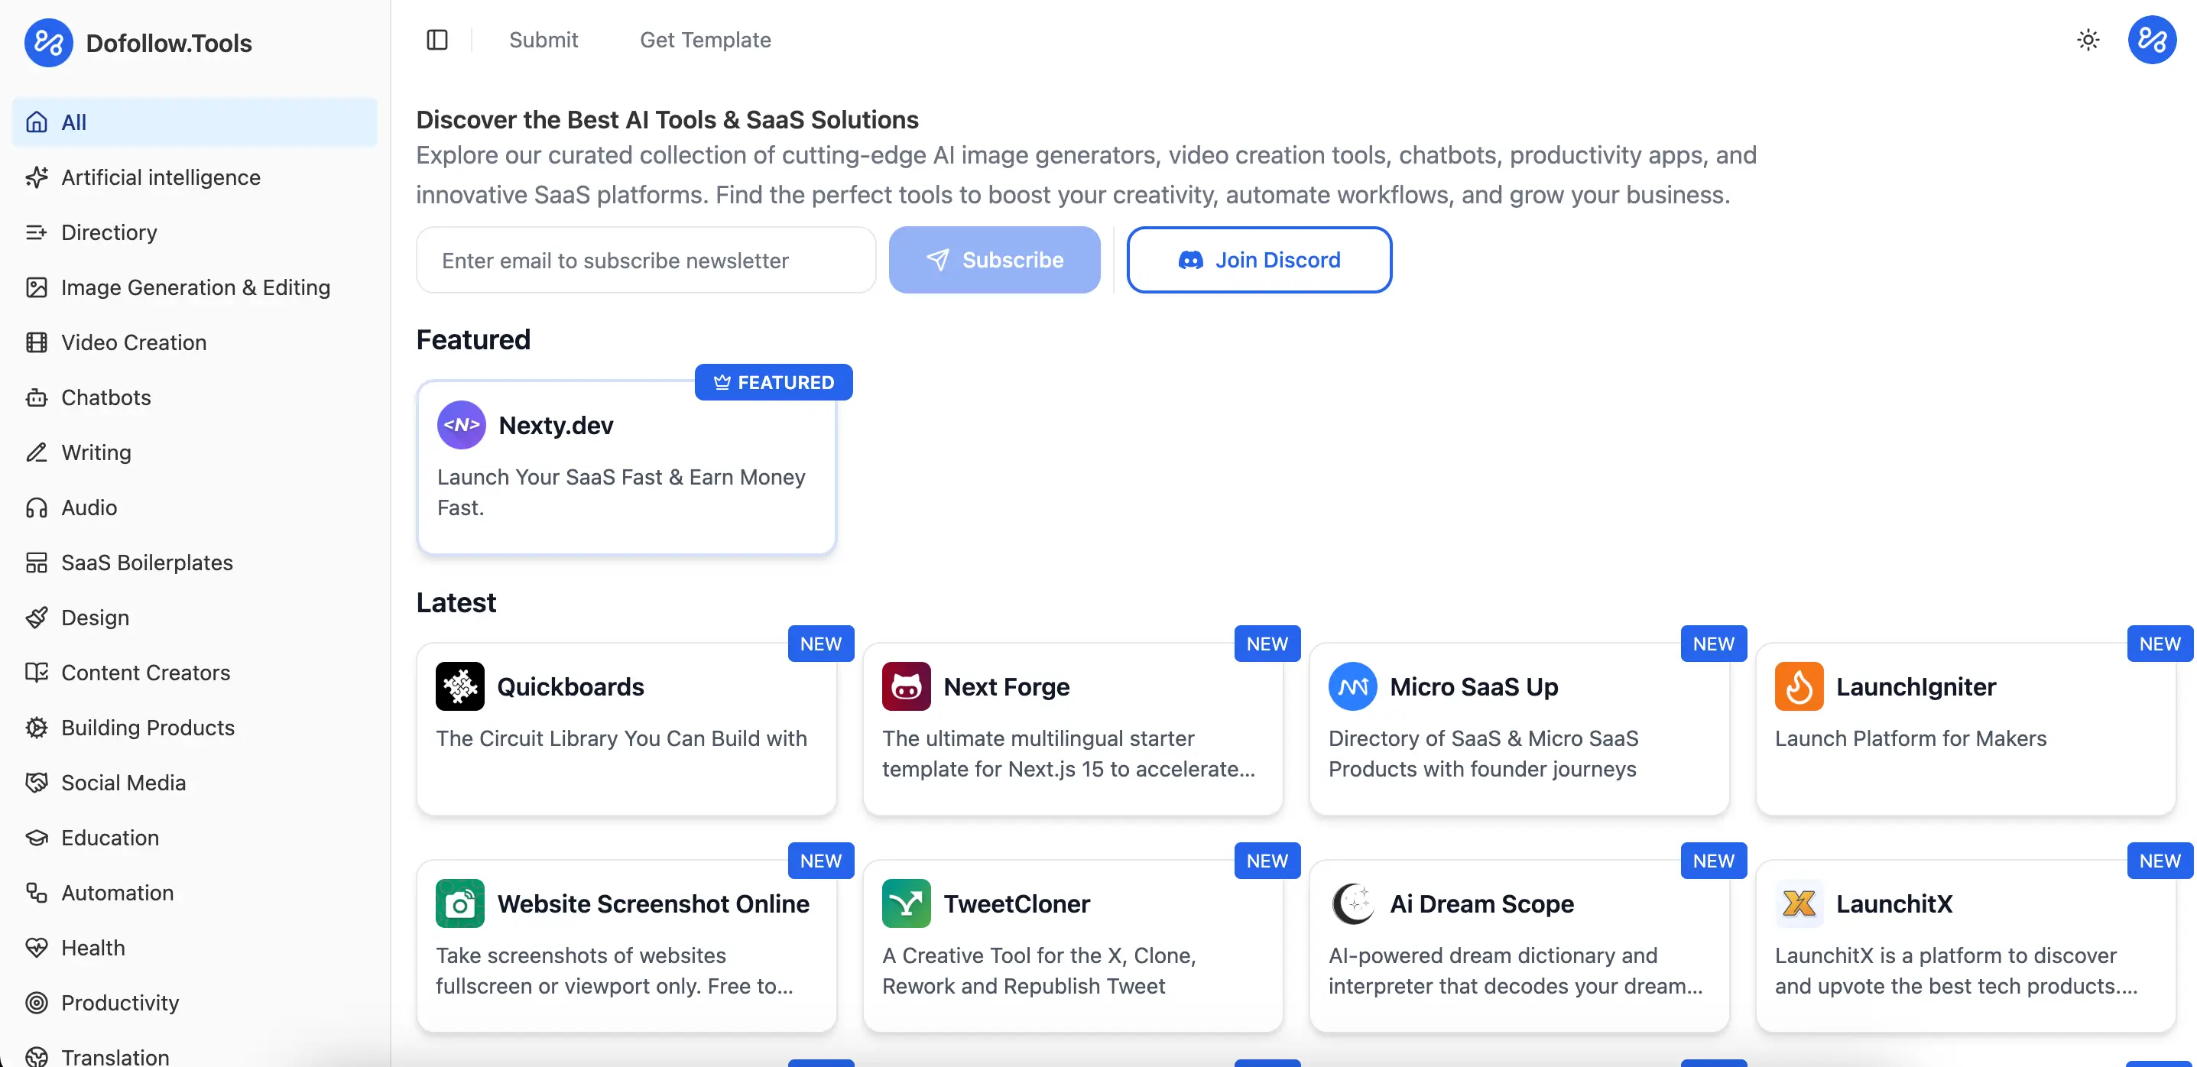Open the Get Template page

[x=705, y=39]
